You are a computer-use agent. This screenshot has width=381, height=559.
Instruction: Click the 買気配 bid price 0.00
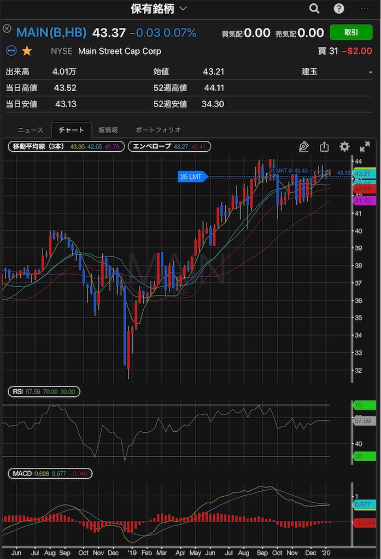point(257,33)
